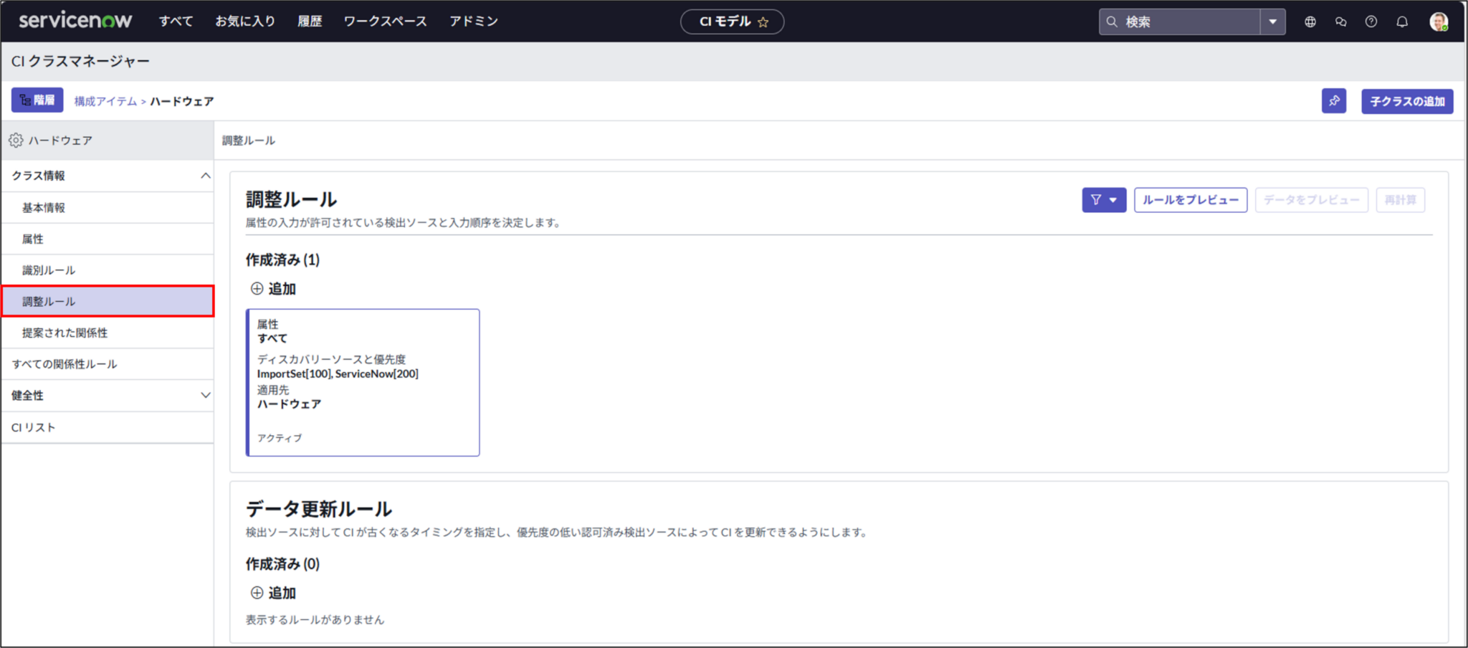The height and width of the screenshot is (648, 1468).
Task: Click the 階層 hierarchy button
Action: pyautogui.click(x=37, y=100)
